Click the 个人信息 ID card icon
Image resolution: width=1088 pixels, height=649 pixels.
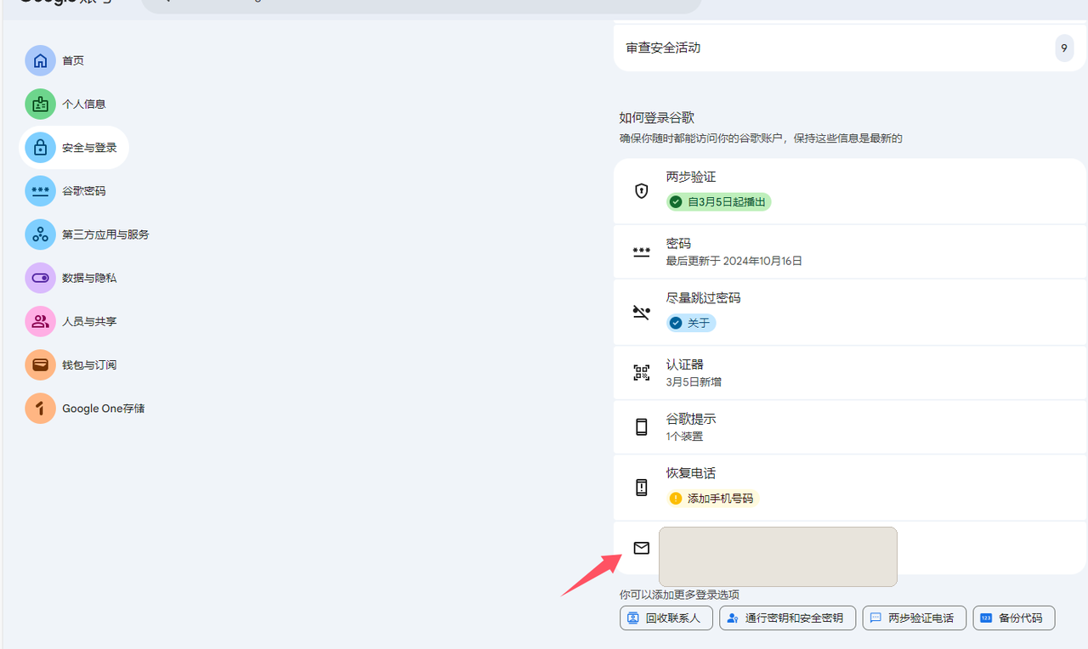(40, 104)
